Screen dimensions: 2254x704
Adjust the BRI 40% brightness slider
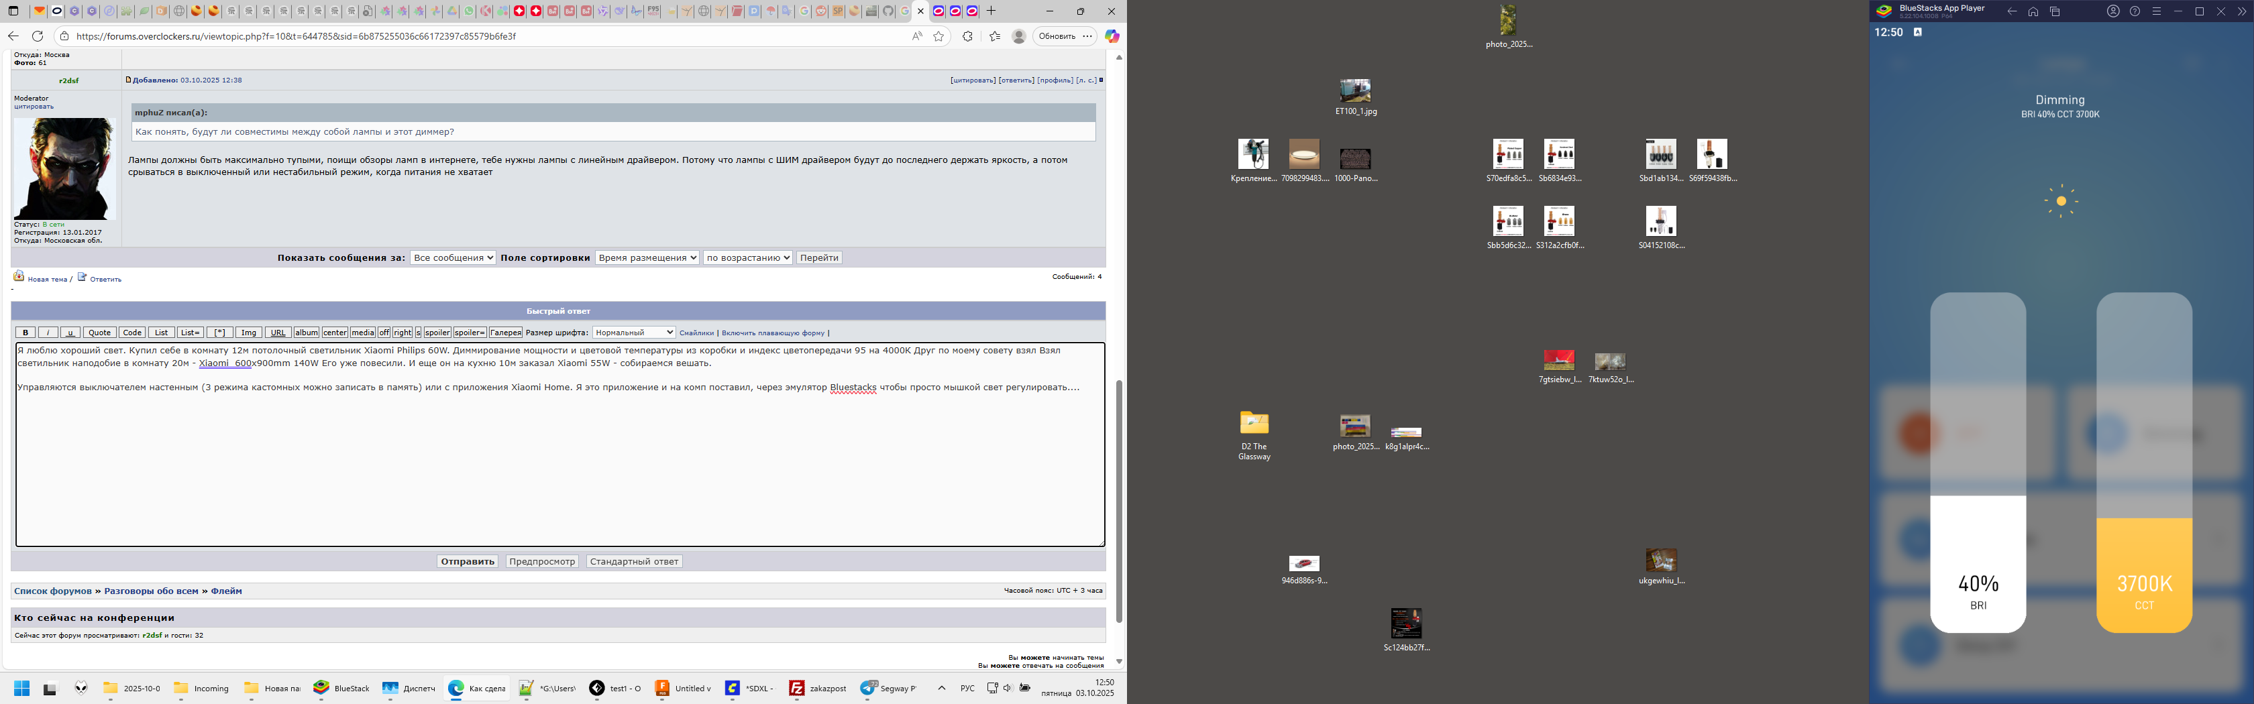[1978, 462]
